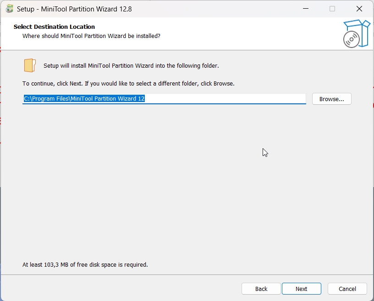Go back to the previous setup step
374x301 pixels.
pyautogui.click(x=261, y=289)
